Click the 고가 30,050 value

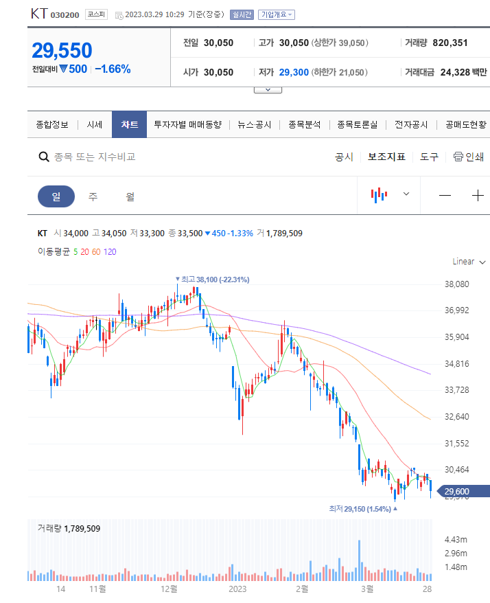[294, 43]
